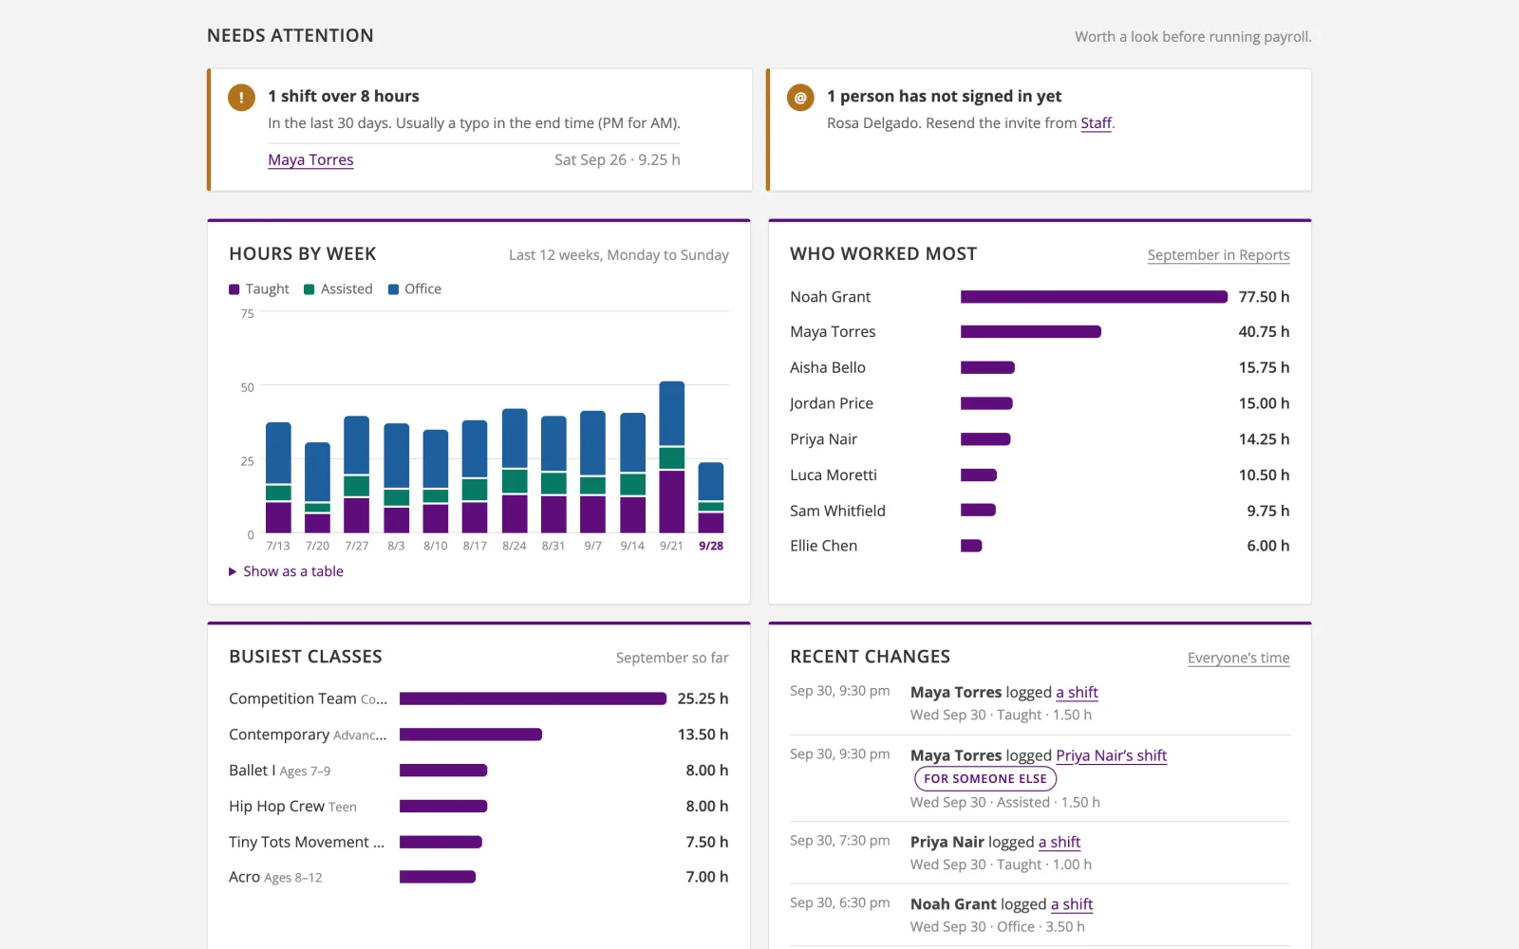
Task: Click the 9/28 week bar in chart
Action: click(711, 497)
